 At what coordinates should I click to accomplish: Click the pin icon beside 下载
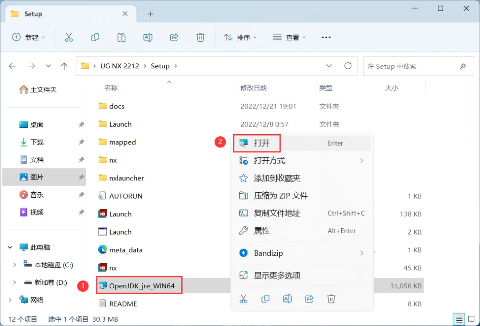pos(81,142)
